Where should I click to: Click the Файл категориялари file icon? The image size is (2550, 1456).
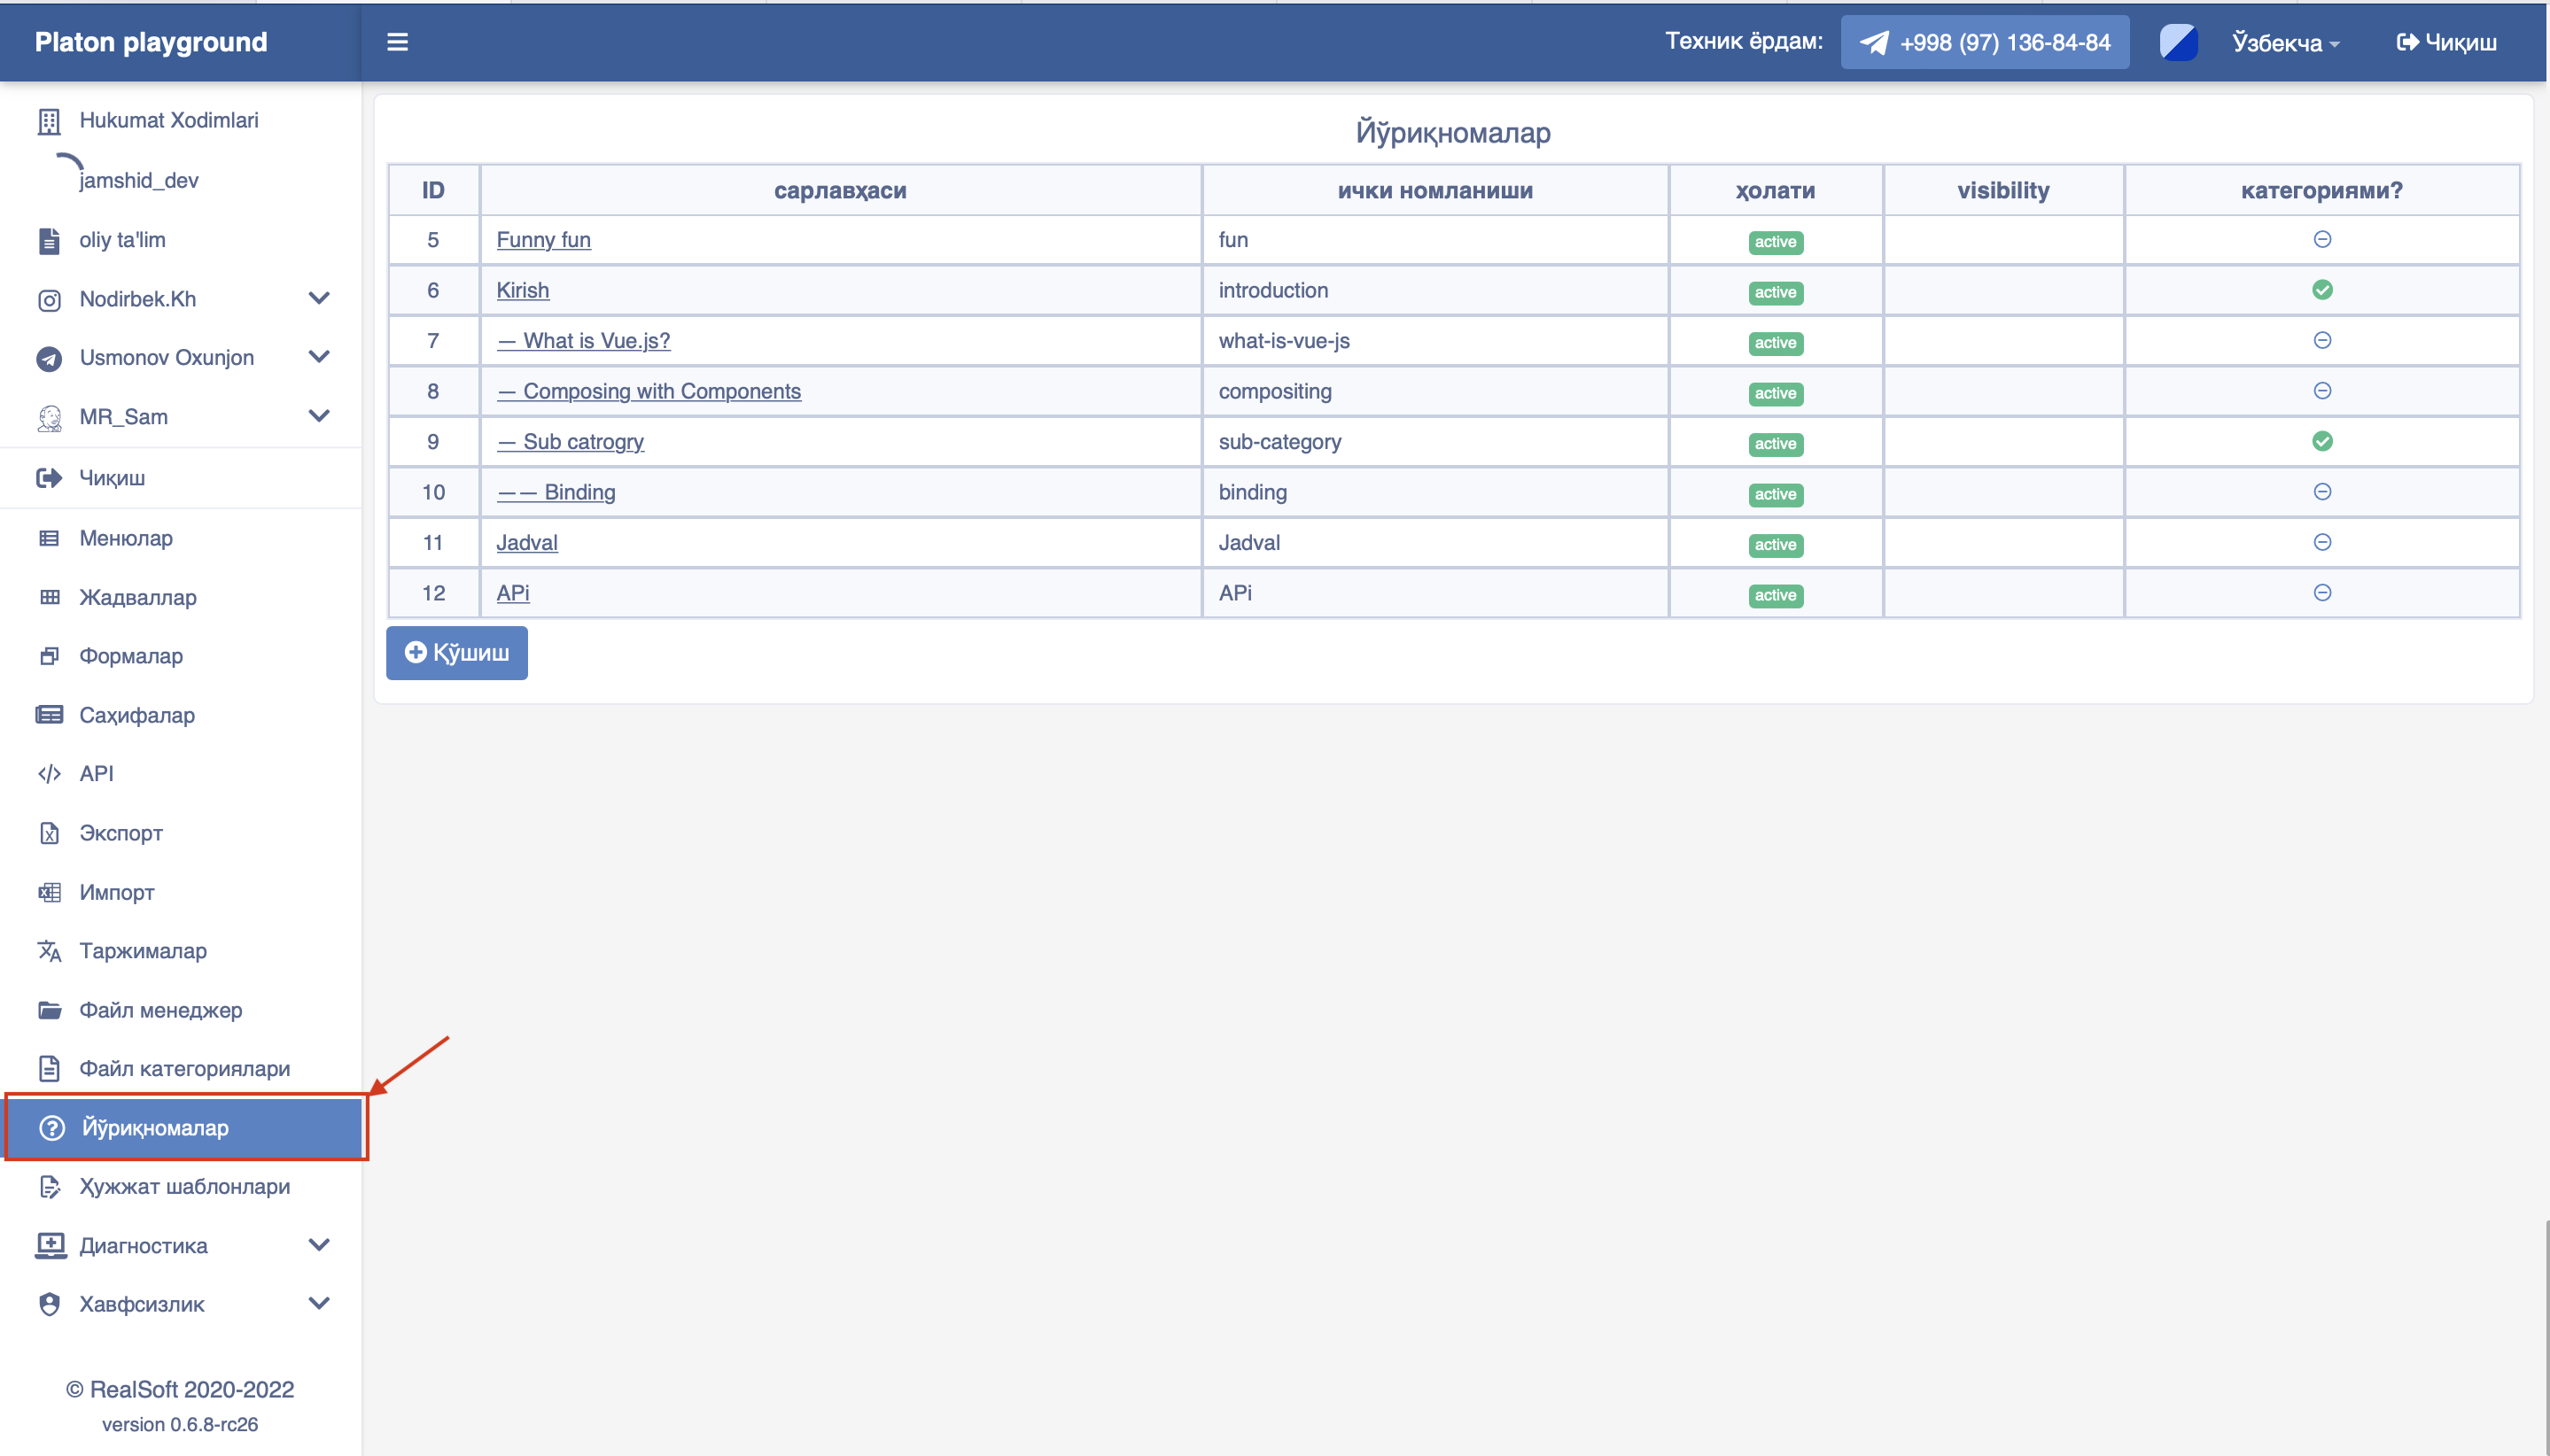coord(49,1069)
